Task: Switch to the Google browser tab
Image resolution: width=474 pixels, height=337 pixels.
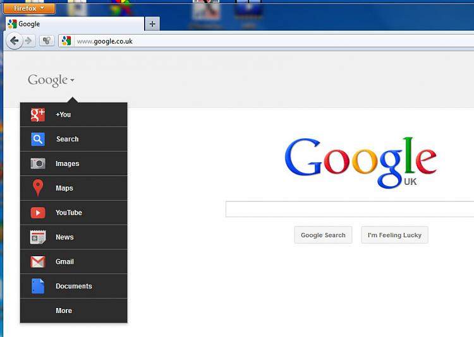Action: [x=75, y=24]
